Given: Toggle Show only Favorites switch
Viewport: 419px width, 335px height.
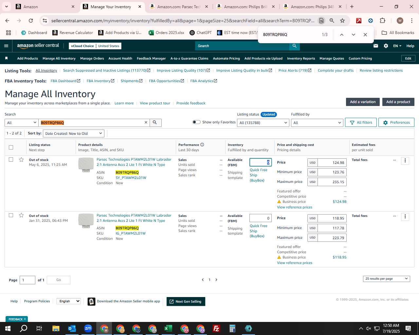Looking at the screenshot, I should point(196,122).
